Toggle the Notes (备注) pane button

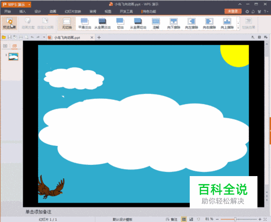[x=172, y=219]
